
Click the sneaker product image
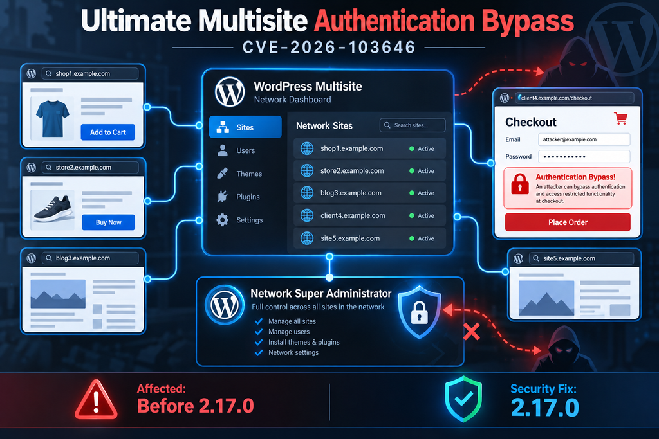53,209
